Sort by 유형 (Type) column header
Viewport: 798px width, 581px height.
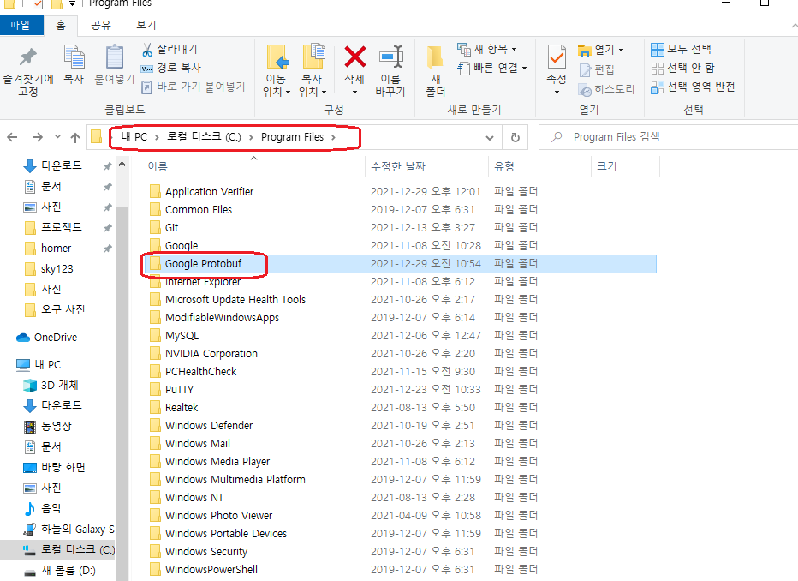click(539, 166)
